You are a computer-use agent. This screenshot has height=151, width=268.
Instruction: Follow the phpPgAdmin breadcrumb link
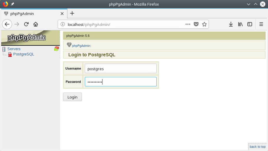click(81, 46)
